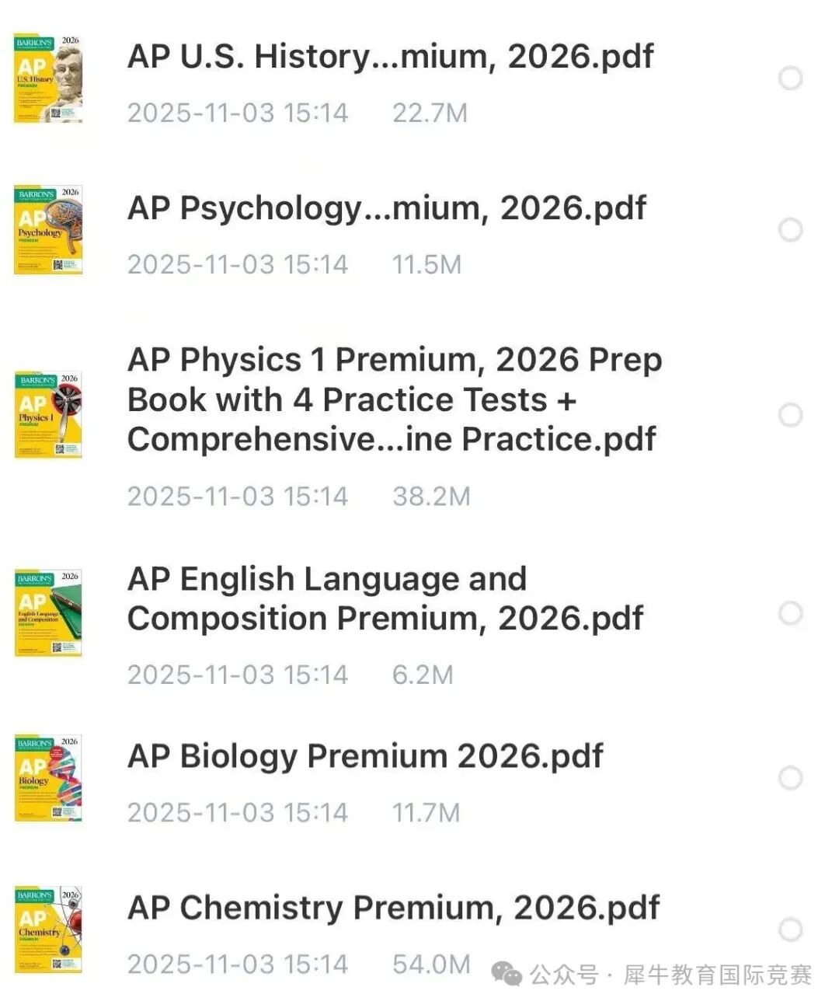Open AP Chemistry Premium, 2026.pdf file name
This screenshot has height=1008, width=839.
[393, 909]
